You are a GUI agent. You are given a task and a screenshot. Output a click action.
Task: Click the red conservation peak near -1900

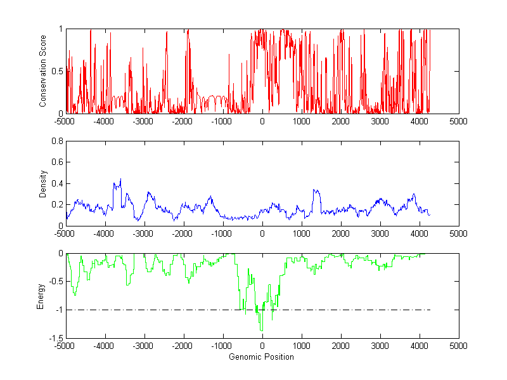188,30
